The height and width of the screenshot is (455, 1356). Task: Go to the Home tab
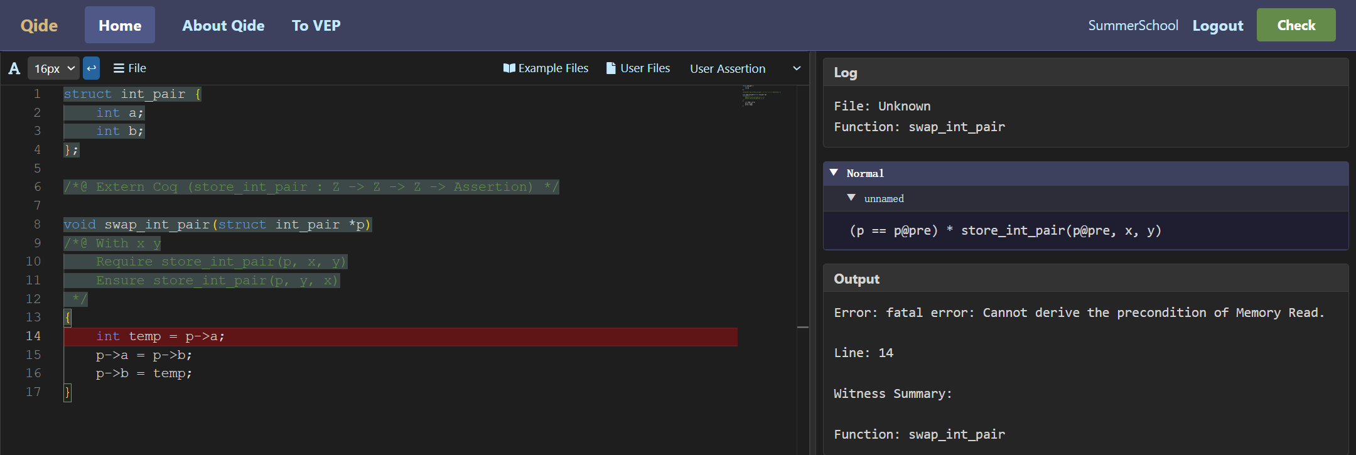[x=120, y=25]
